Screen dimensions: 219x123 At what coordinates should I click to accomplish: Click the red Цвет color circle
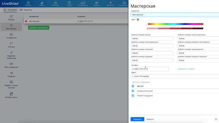[138, 19]
